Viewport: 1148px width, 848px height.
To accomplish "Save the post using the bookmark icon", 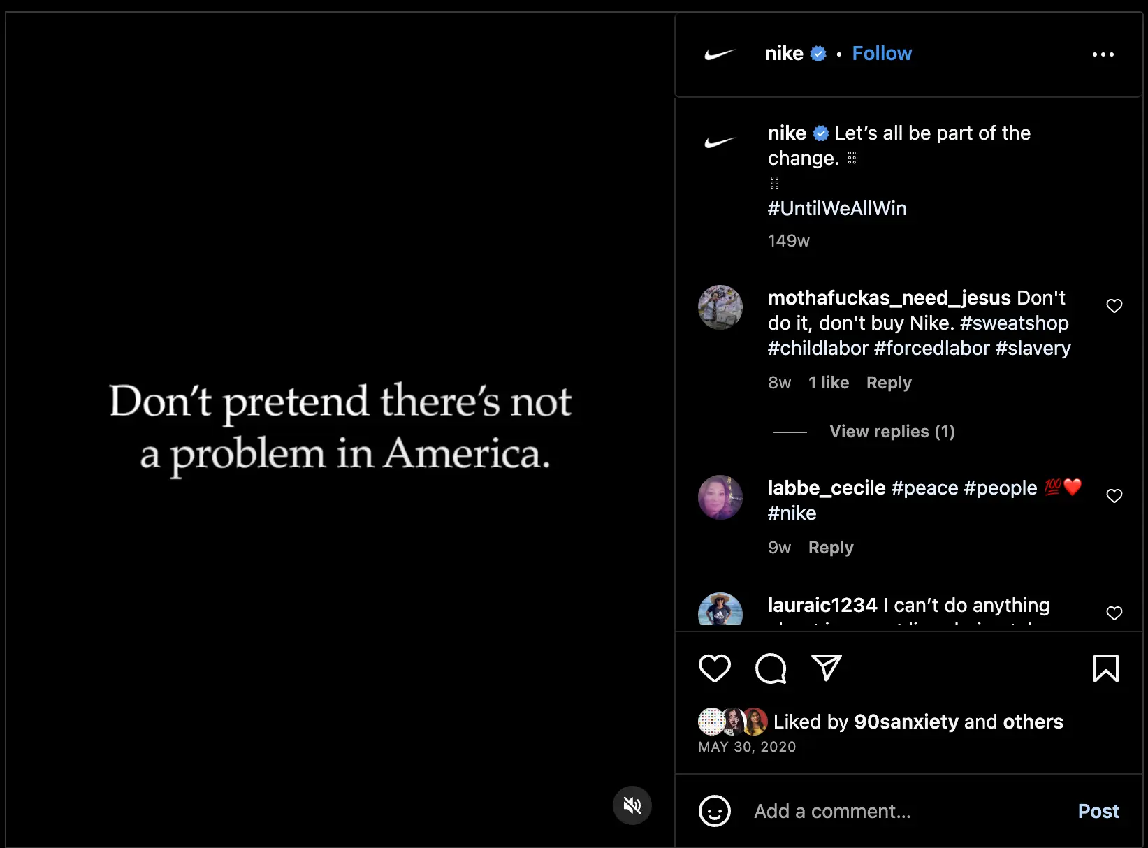I will [x=1106, y=668].
